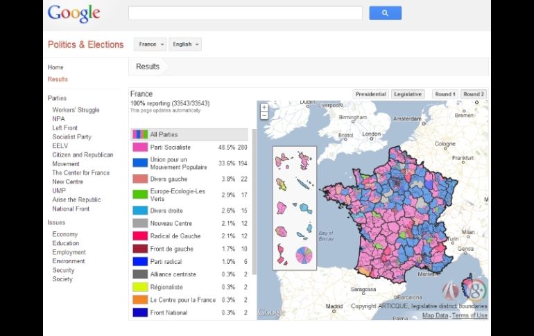Open the France country dropdown
The width and height of the screenshot is (534, 336).
click(151, 44)
